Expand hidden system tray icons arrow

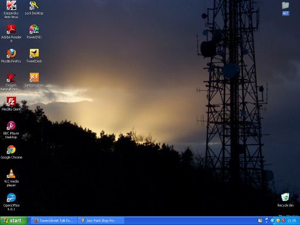click(x=272, y=221)
